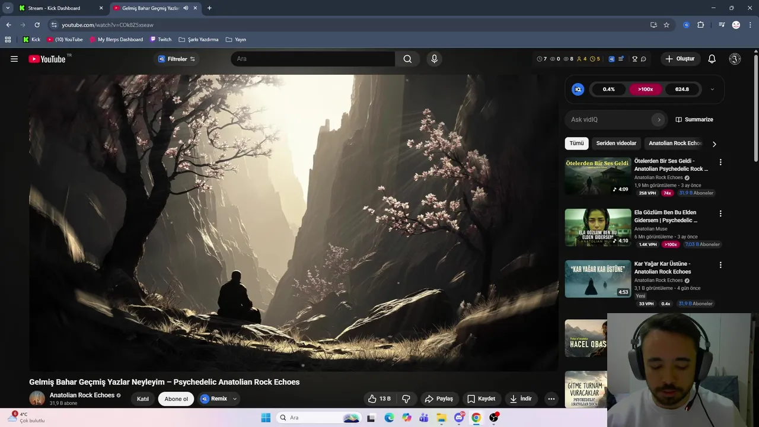759x427 pixels.
Task: Open more actions three-dot menu
Action: pyautogui.click(x=551, y=399)
